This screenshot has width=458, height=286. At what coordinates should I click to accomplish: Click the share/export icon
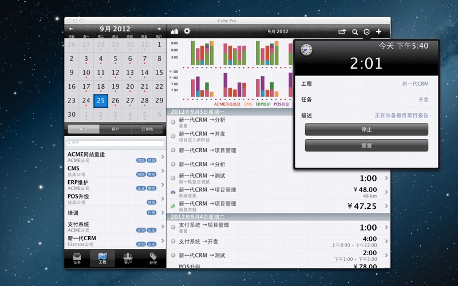[342, 31]
